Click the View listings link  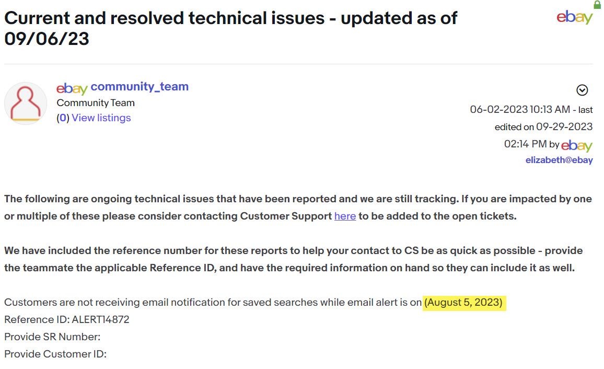(x=101, y=118)
